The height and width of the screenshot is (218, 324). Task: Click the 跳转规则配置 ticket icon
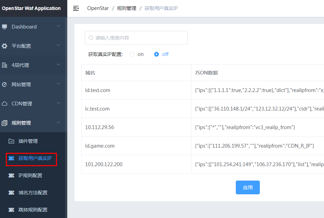pos(11,210)
